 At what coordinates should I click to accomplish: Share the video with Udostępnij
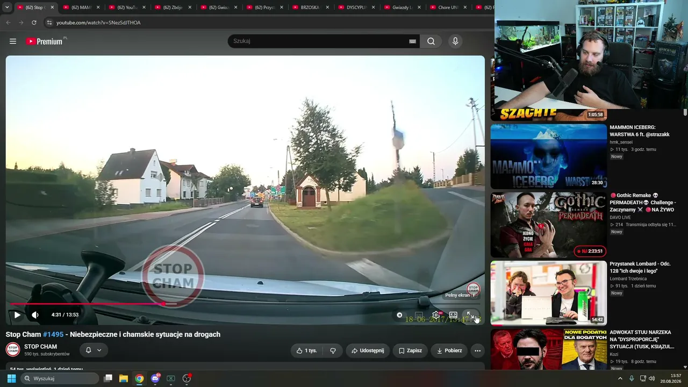coord(368,350)
